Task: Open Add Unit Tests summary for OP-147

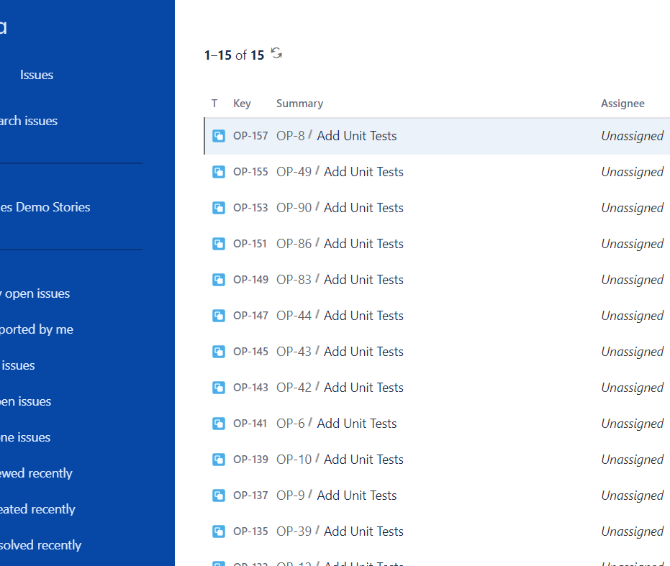Action: click(363, 315)
